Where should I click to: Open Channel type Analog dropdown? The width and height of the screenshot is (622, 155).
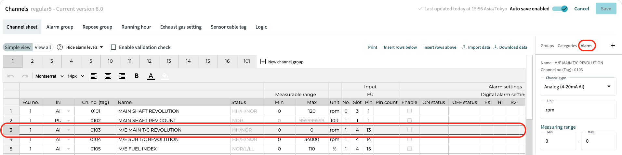click(x=578, y=86)
